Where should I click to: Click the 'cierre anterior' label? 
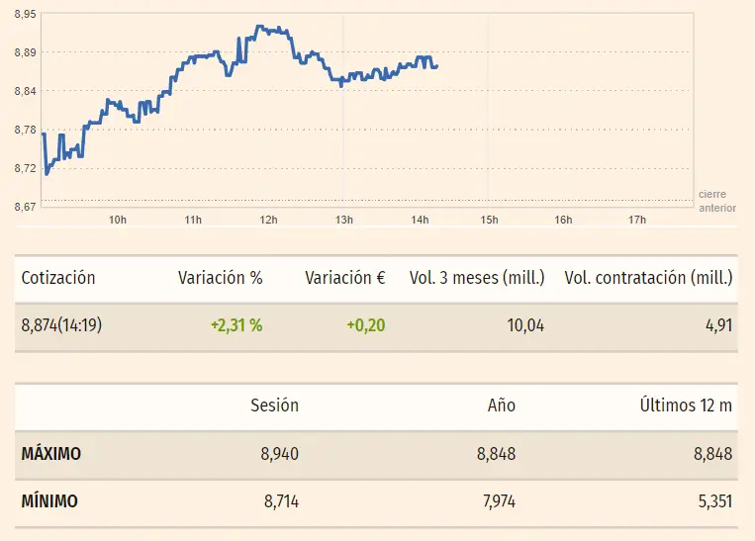click(x=716, y=201)
